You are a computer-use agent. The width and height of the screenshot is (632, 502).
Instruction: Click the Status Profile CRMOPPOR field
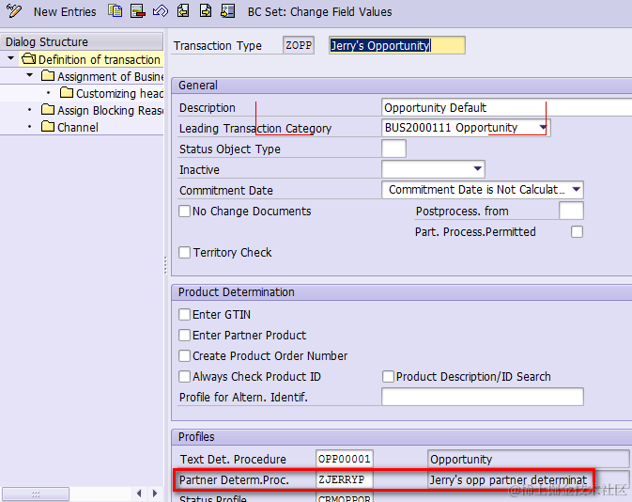click(345, 497)
